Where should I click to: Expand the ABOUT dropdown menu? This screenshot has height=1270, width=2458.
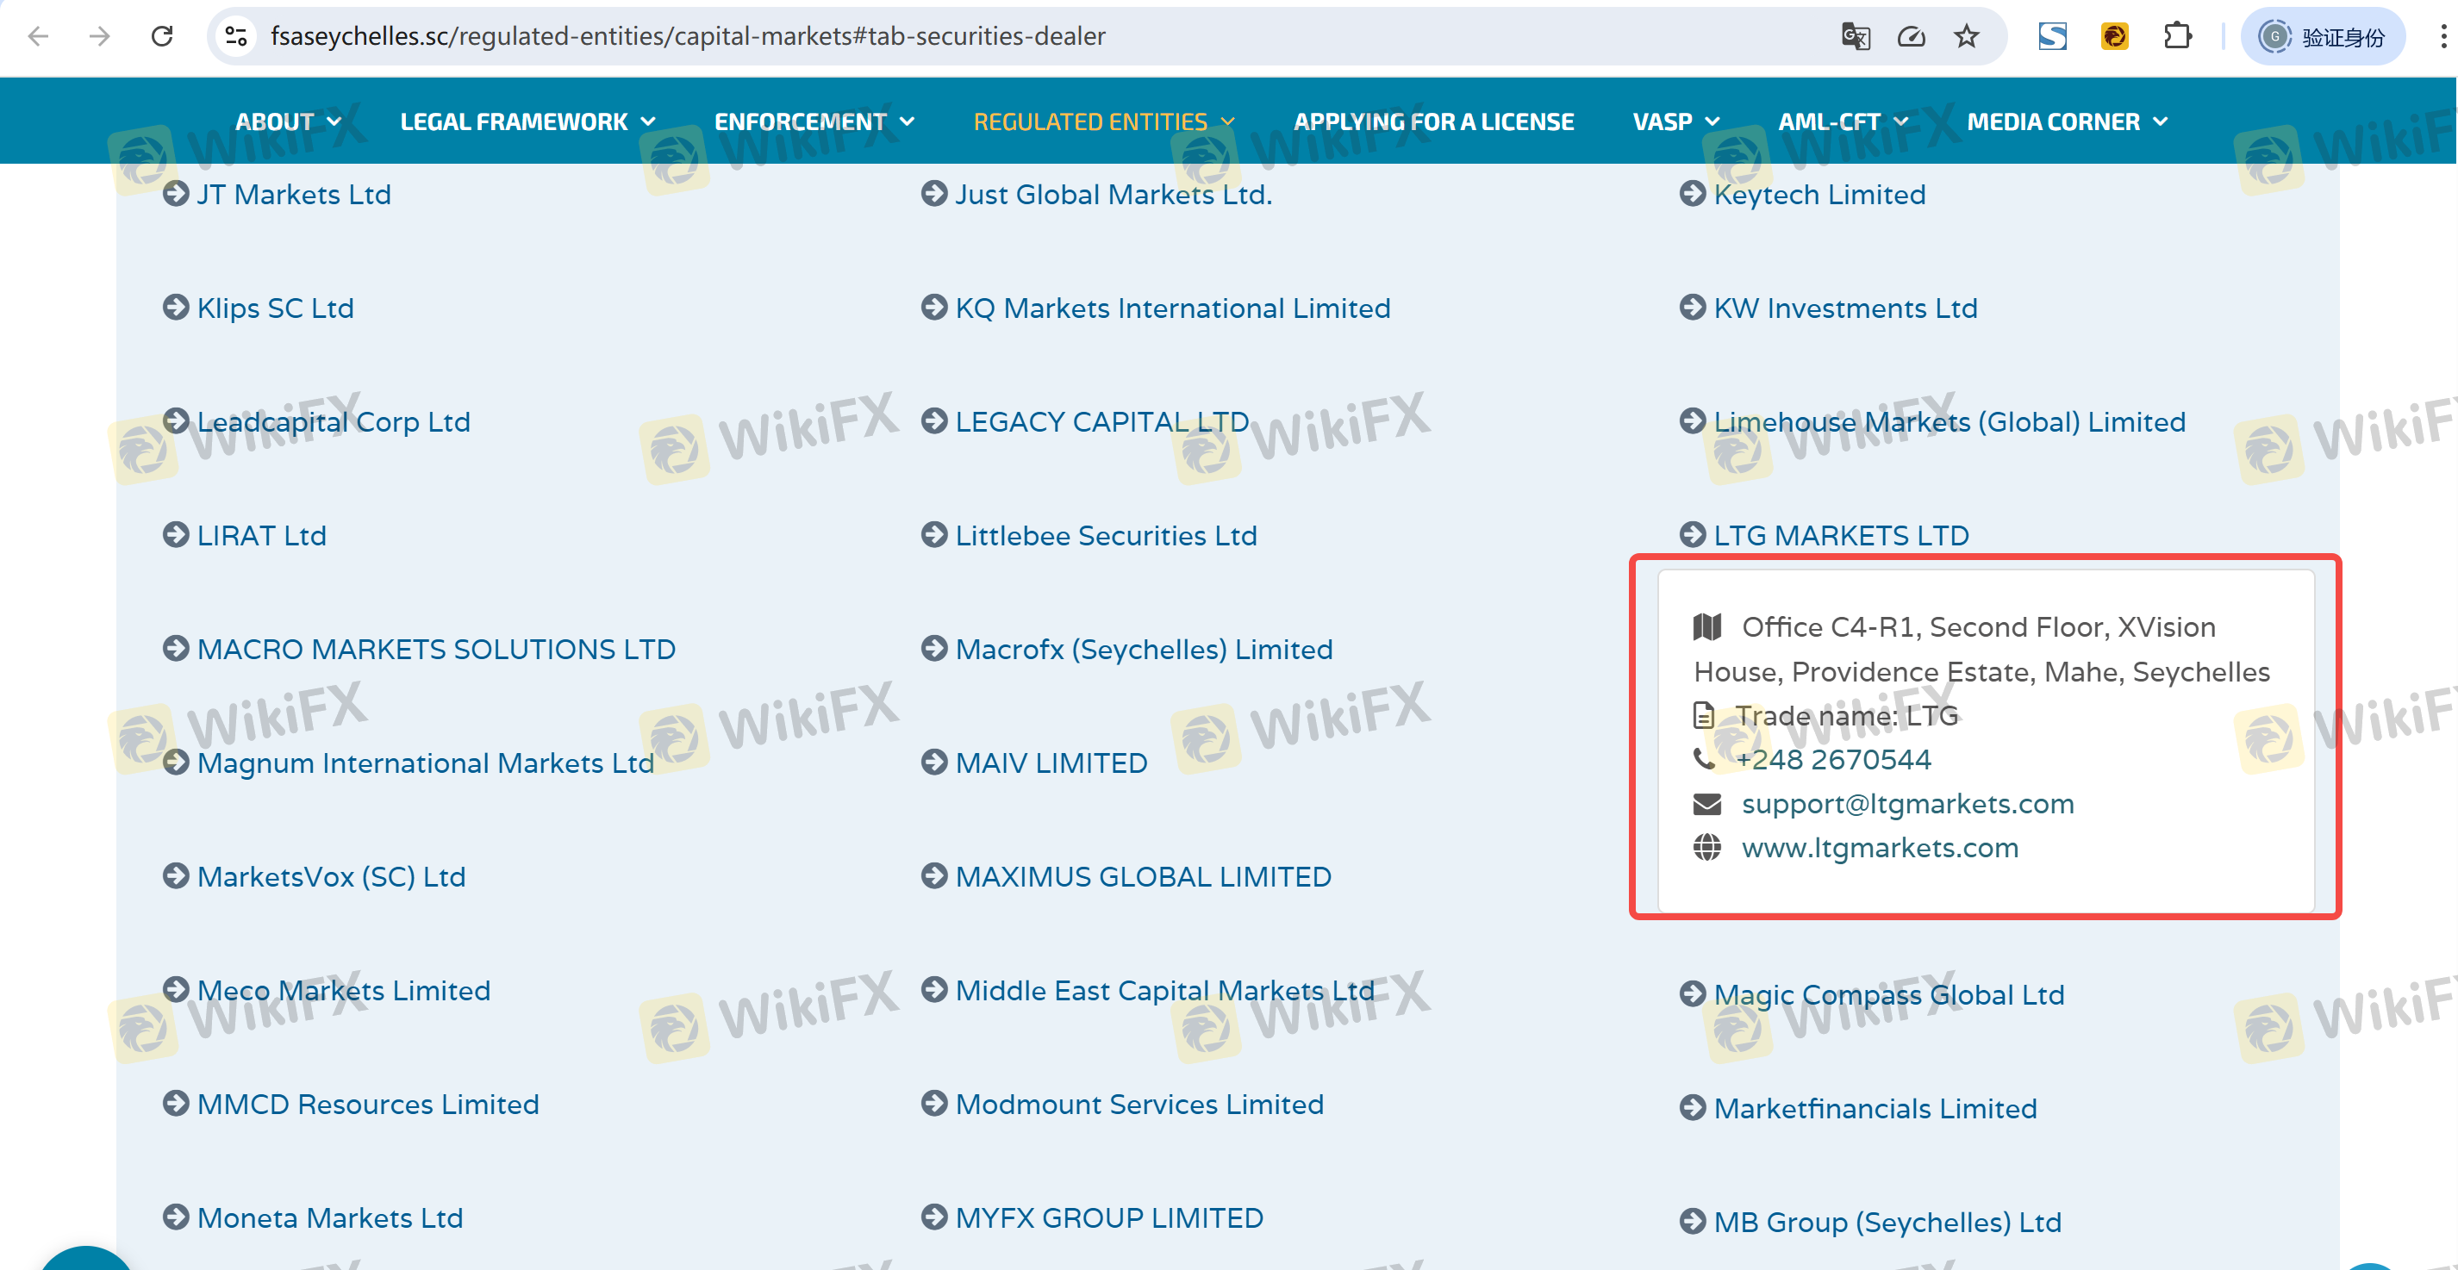287,122
